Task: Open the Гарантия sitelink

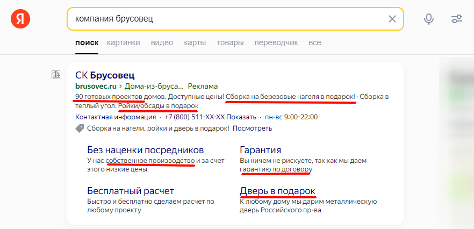Action: coord(260,150)
